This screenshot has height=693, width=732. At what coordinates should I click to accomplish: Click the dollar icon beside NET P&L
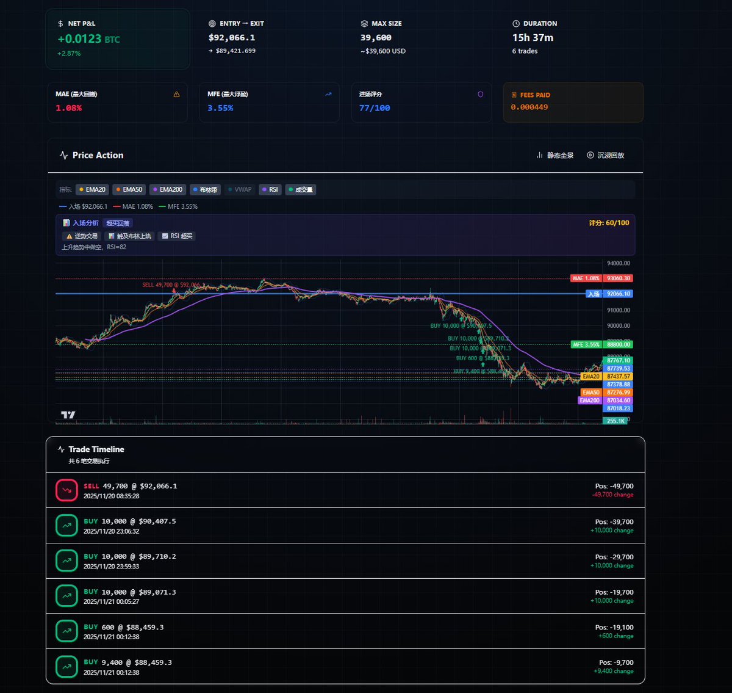pos(60,24)
